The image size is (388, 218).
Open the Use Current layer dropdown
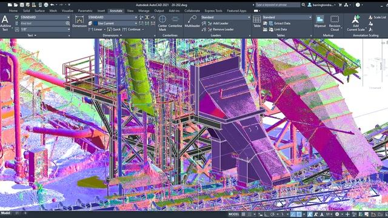pos(115,23)
